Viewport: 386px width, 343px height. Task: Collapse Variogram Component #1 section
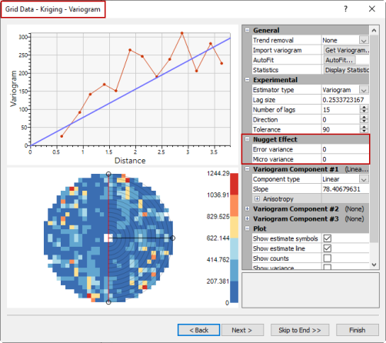[247, 169]
